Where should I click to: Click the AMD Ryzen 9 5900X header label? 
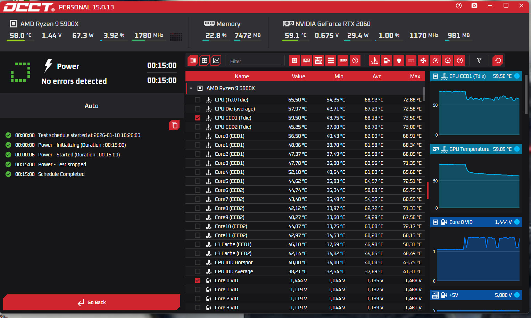coord(49,24)
